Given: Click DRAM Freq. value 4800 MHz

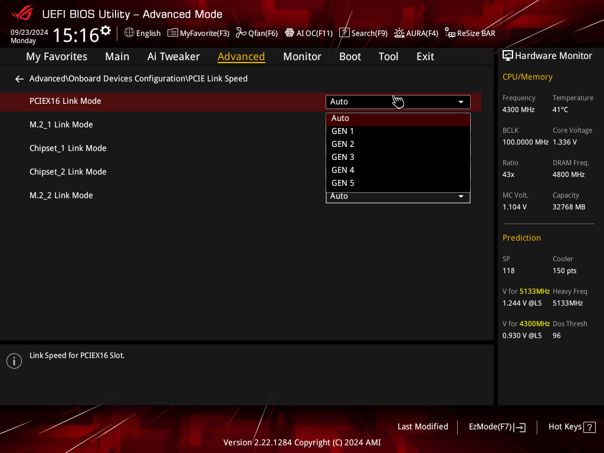Looking at the screenshot, I should click(x=569, y=175).
